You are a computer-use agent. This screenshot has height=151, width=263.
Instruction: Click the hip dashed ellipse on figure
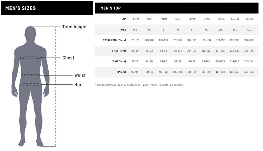[31, 85]
